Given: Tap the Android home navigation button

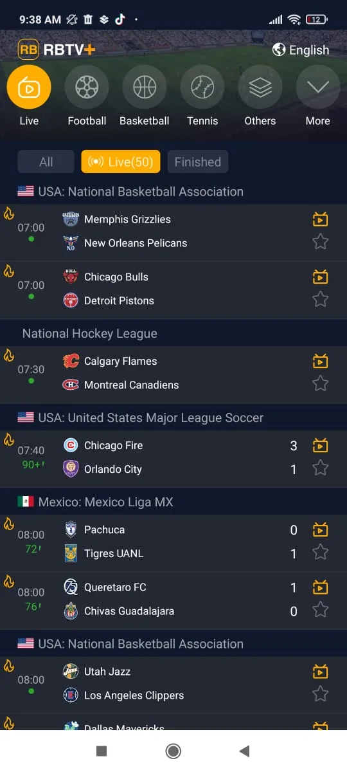Looking at the screenshot, I should pos(173,751).
